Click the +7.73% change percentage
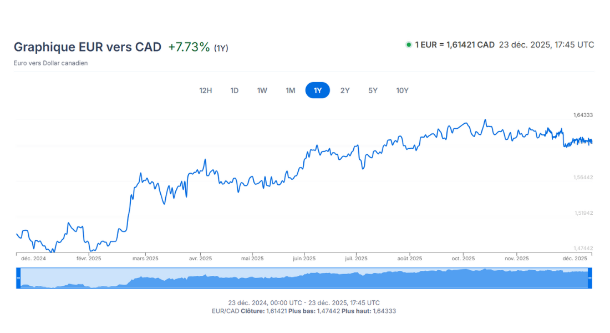This screenshot has width=610, height=333. [x=189, y=47]
